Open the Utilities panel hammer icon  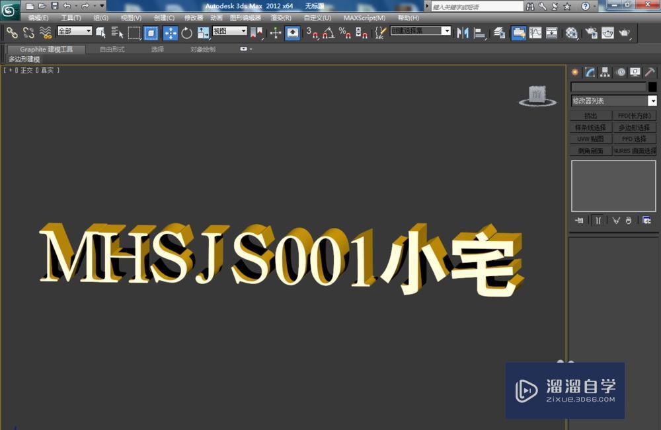648,71
